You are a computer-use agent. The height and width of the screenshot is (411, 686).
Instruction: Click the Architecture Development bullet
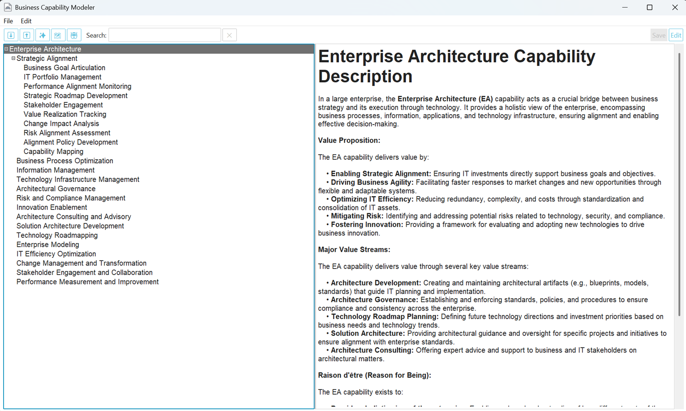tap(483, 287)
